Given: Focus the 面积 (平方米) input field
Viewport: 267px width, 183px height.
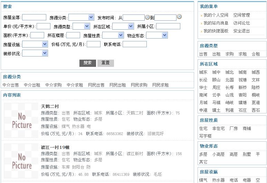Looking at the screenshot, I should click(37, 35).
